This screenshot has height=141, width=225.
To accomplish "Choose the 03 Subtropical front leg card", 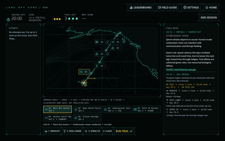I will point(117,109).
